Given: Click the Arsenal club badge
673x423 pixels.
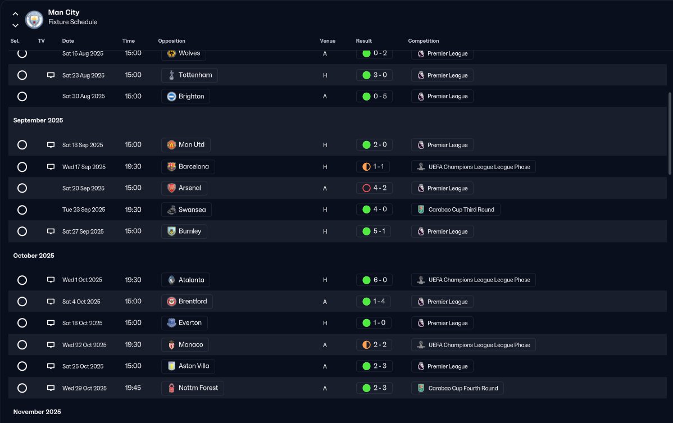Looking at the screenshot, I should coord(171,188).
